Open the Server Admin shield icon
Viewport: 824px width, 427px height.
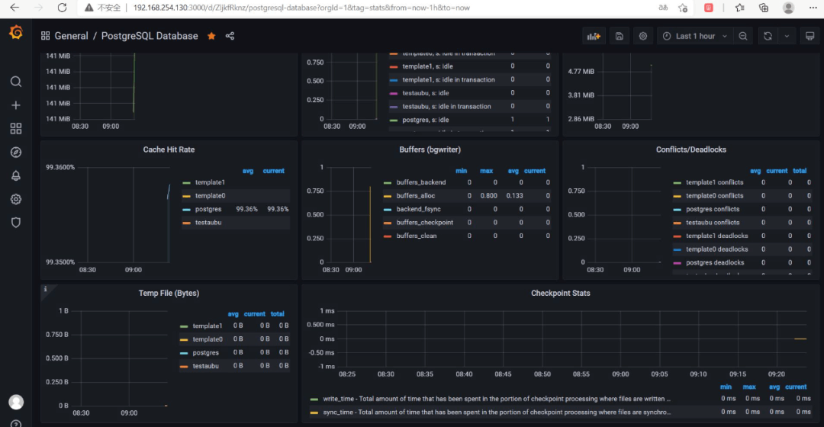click(16, 223)
